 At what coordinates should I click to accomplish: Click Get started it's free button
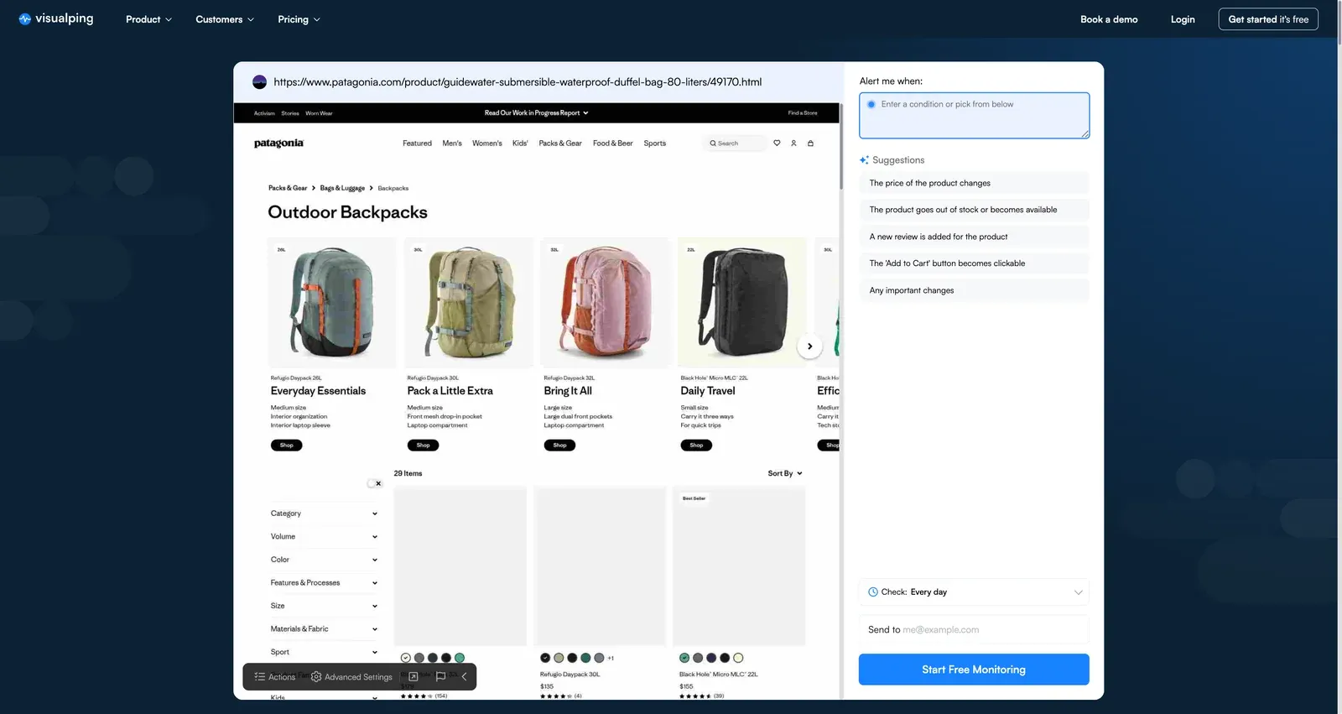pos(1268,19)
